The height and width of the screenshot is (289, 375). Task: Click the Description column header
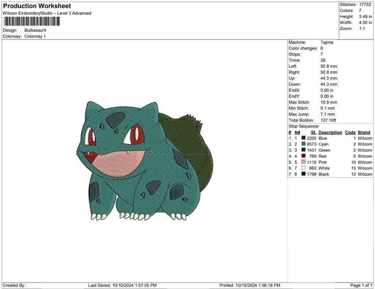pyautogui.click(x=330, y=132)
